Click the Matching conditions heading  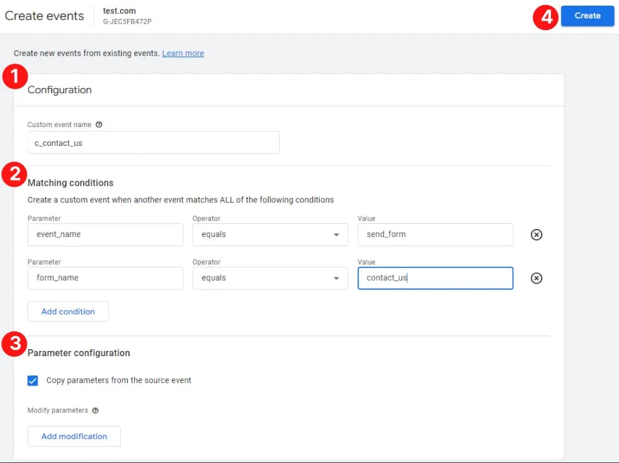[x=71, y=183]
